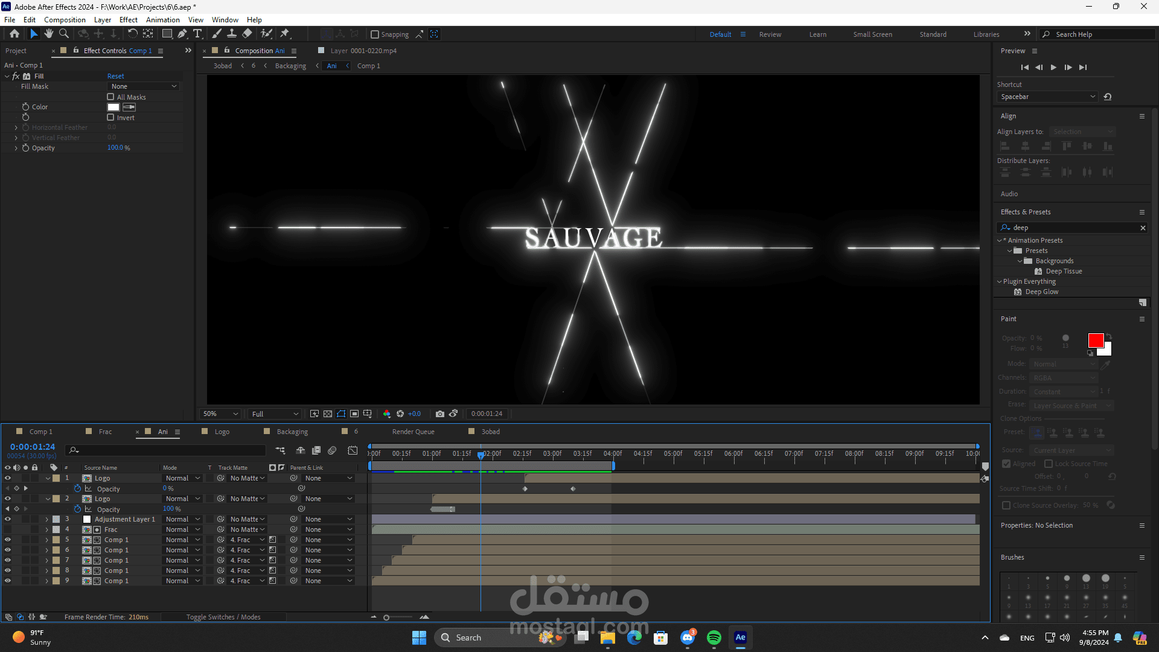Click the Take Snapshot camera icon
Viewport: 1159px width, 652px height.
[440, 414]
